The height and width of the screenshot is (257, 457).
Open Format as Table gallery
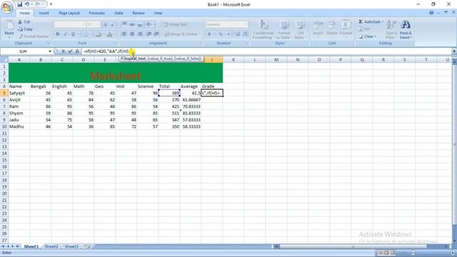coord(283,29)
